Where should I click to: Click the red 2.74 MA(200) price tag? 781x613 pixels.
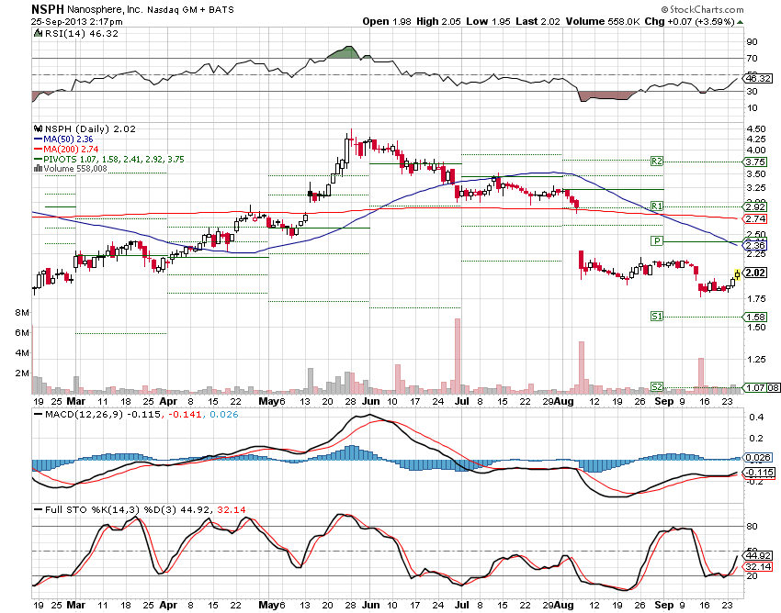click(755, 219)
